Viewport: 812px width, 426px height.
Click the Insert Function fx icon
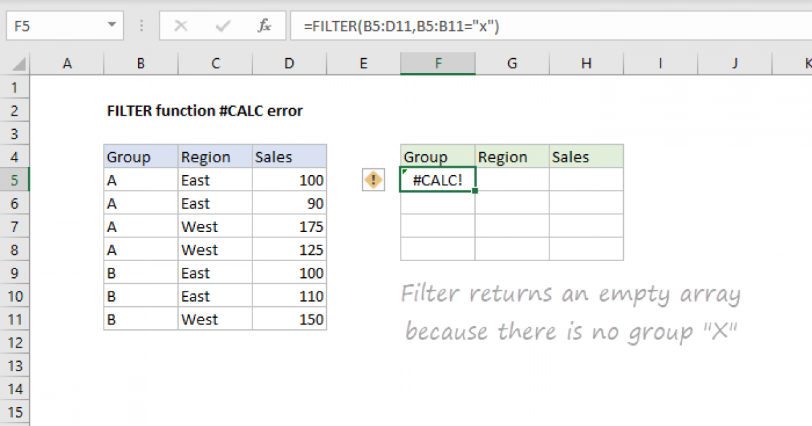tap(265, 26)
